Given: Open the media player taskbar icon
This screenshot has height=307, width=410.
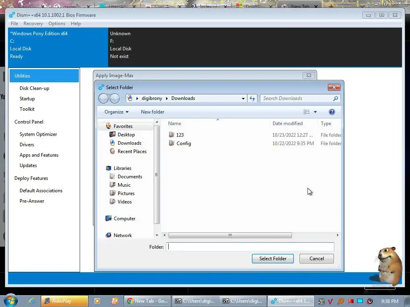Looking at the screenshot, I should (x=97, y=301).
